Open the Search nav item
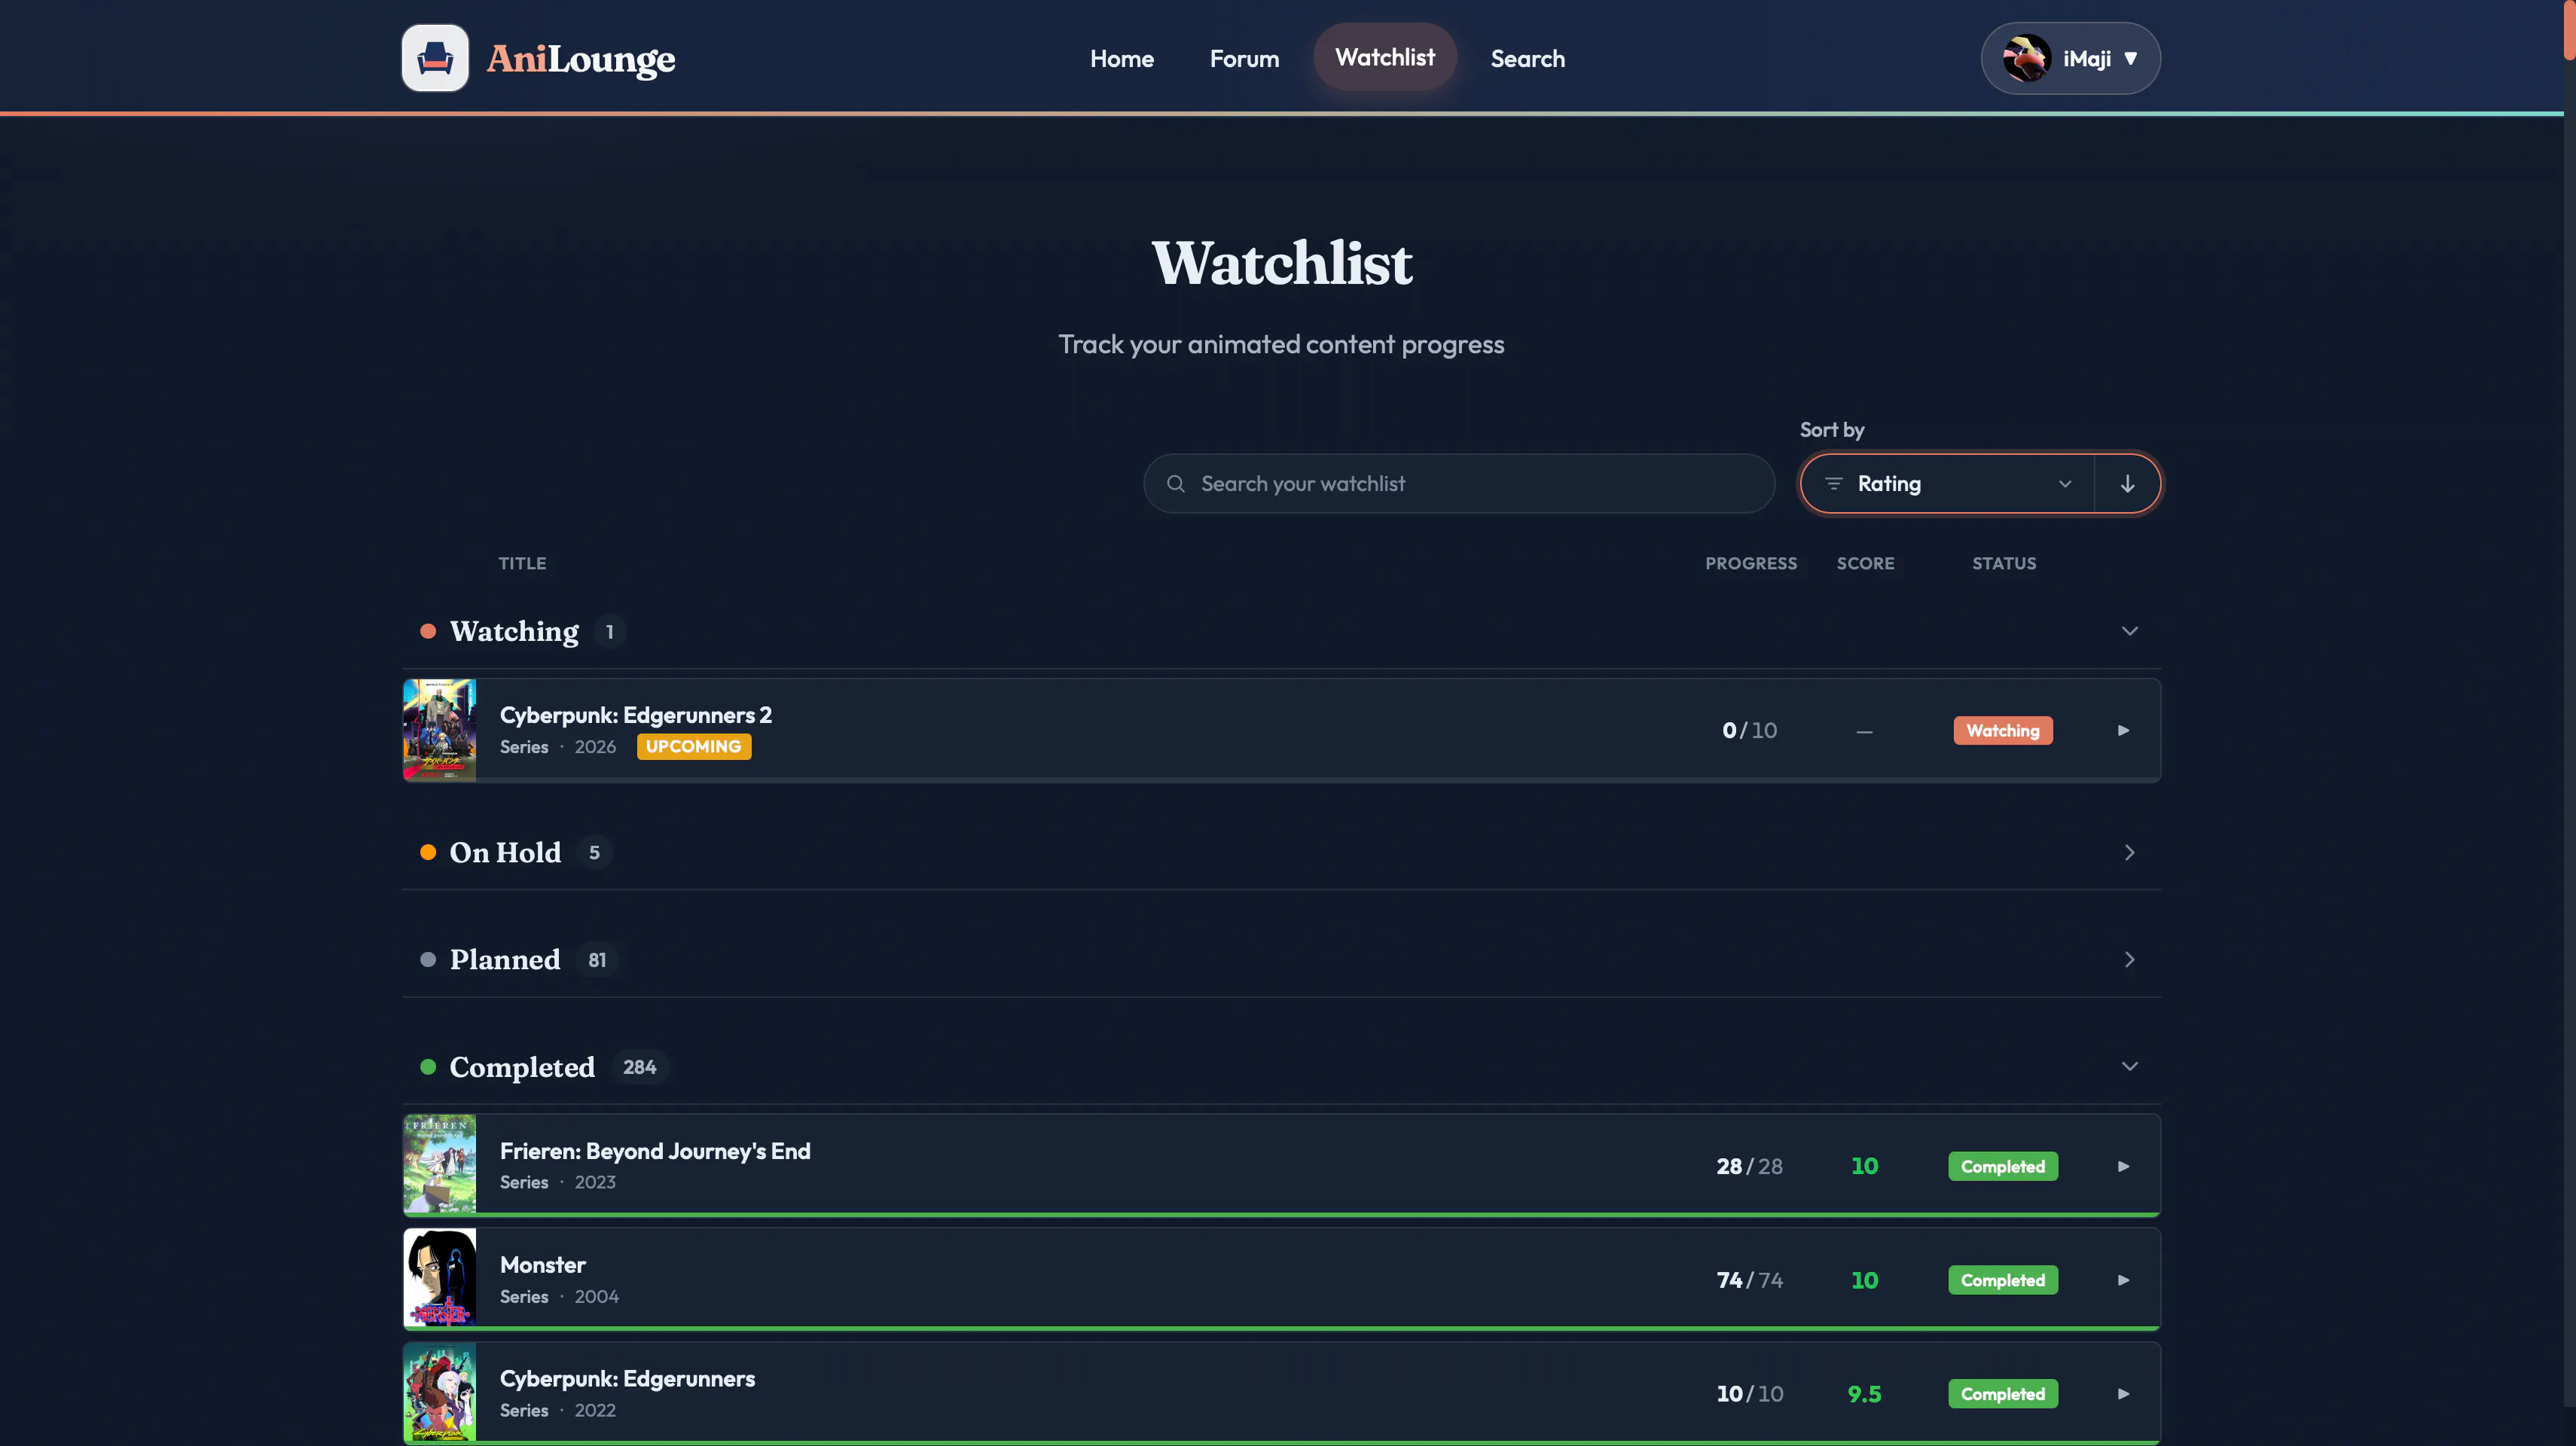 [1527, 58]
